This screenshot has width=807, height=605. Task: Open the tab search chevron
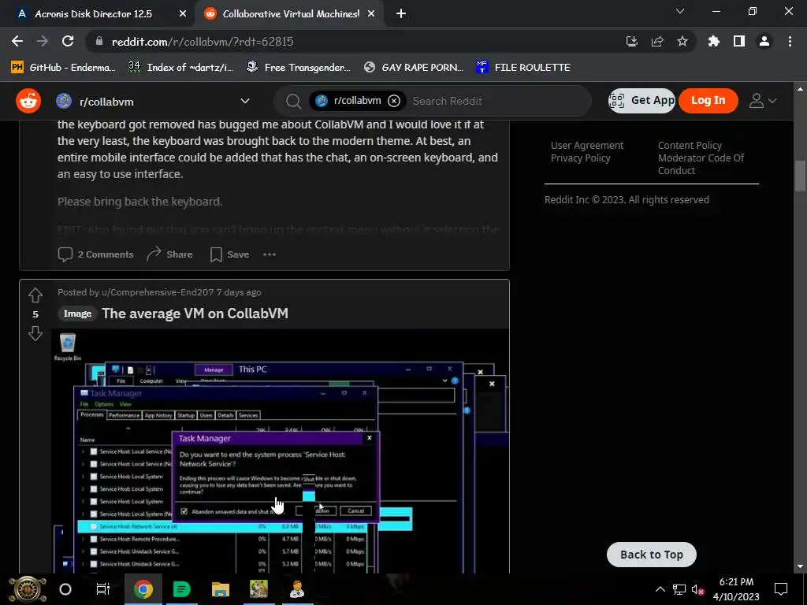coord(680,11)
